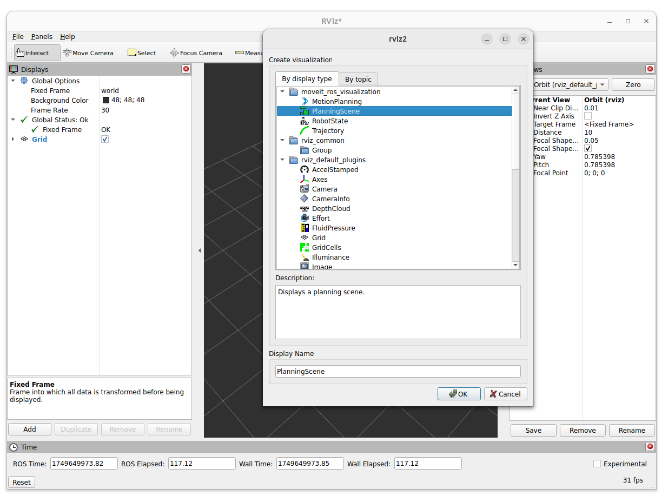The height and width of the screenshot is (502, 668).
Task: Select the DepthCloud display icon
Action: point(305,209)
